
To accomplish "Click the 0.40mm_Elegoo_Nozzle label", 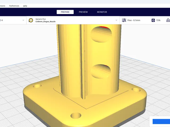I will [x=45, y=22].
